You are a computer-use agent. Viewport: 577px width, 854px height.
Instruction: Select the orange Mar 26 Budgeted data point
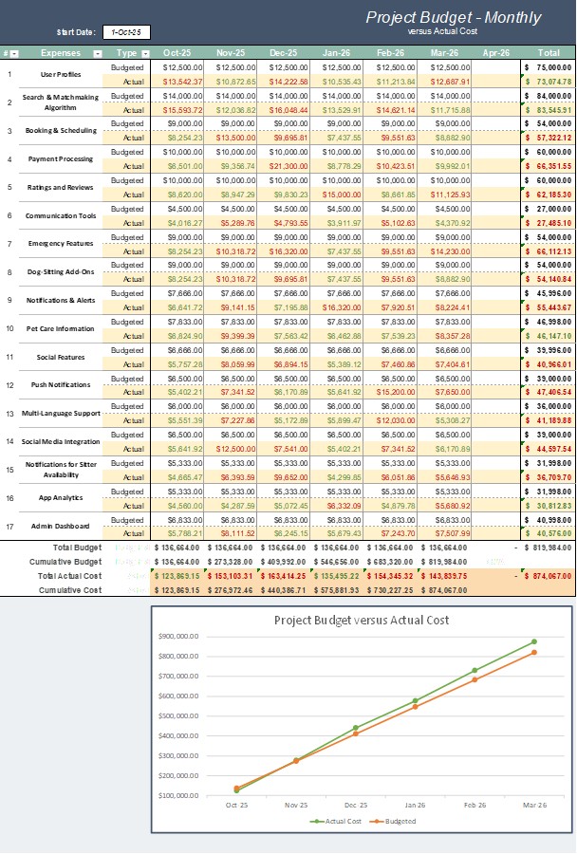click(533, 652)
